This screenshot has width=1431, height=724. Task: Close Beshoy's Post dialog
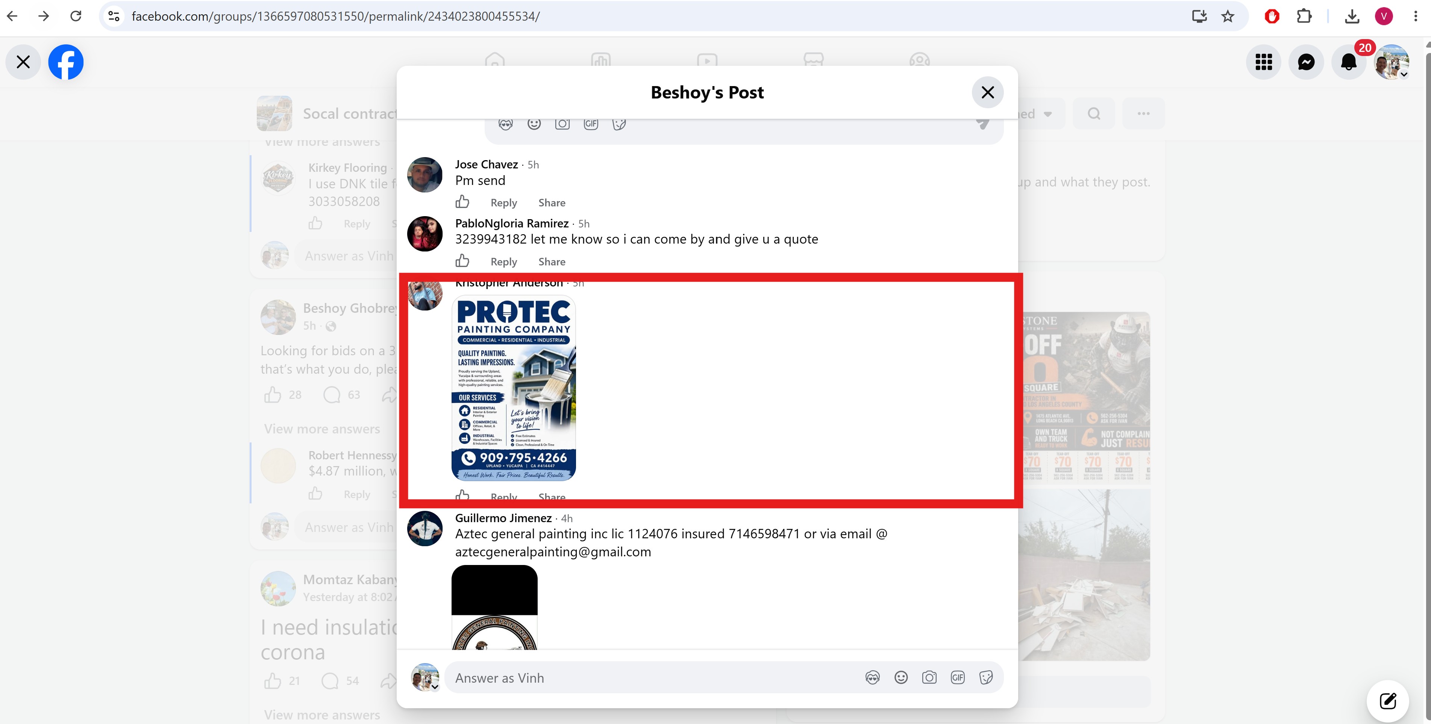(x=987, y=92)
